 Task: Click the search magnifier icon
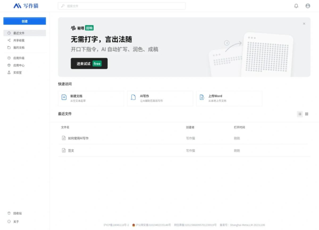pos(63,6)
